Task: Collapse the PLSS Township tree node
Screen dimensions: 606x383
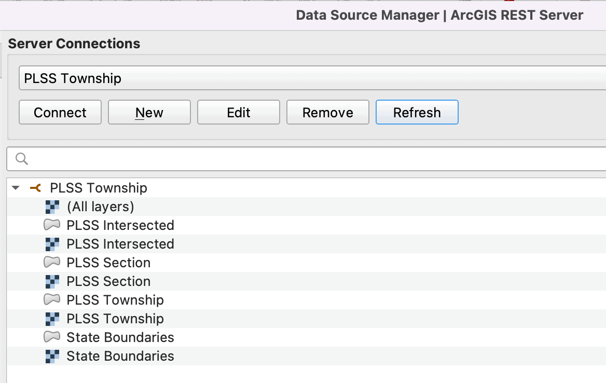Action: click(15, 188)
